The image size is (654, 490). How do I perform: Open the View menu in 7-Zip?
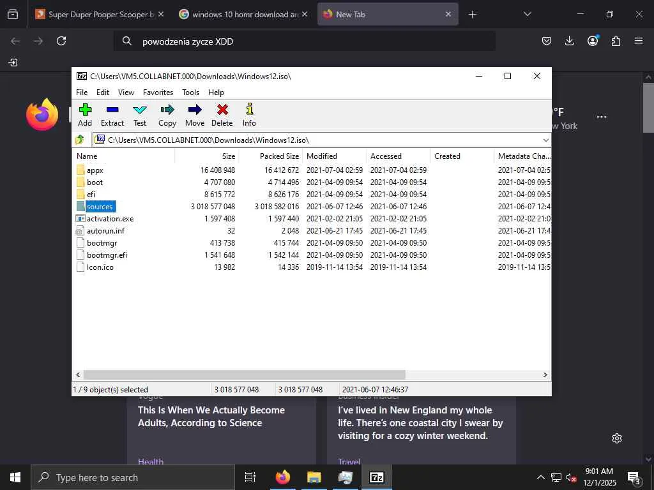[126, 92]
